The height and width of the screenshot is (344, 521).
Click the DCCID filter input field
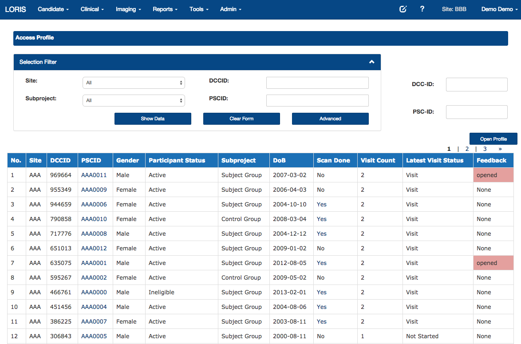click(x=317, y=83)
